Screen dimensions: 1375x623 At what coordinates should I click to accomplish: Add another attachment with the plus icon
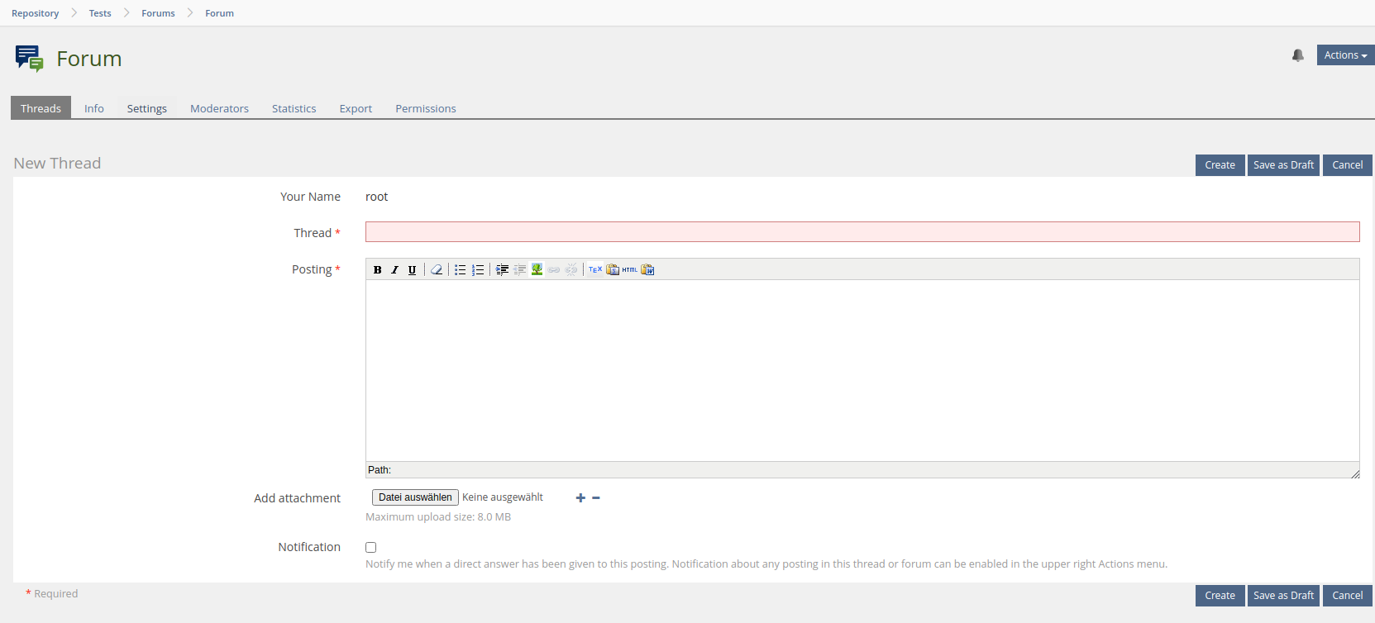click(x=580, y=498)
